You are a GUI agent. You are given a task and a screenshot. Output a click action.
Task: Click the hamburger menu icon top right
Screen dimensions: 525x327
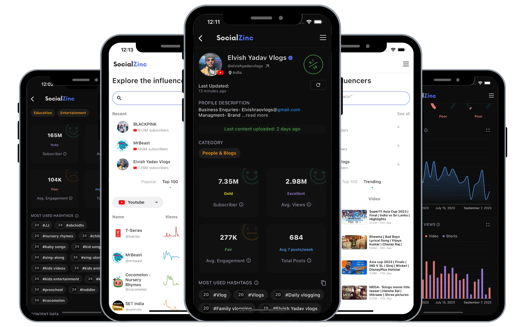coord(322,38)
